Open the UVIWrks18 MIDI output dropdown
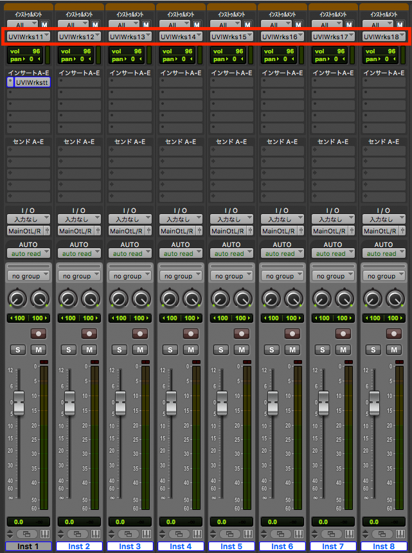 coord(384,37)
